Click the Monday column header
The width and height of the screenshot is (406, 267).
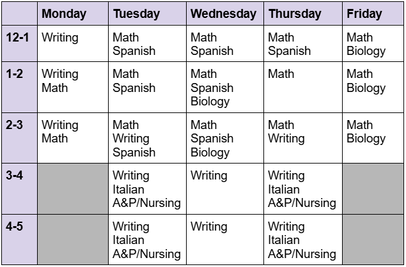(73, 13)
